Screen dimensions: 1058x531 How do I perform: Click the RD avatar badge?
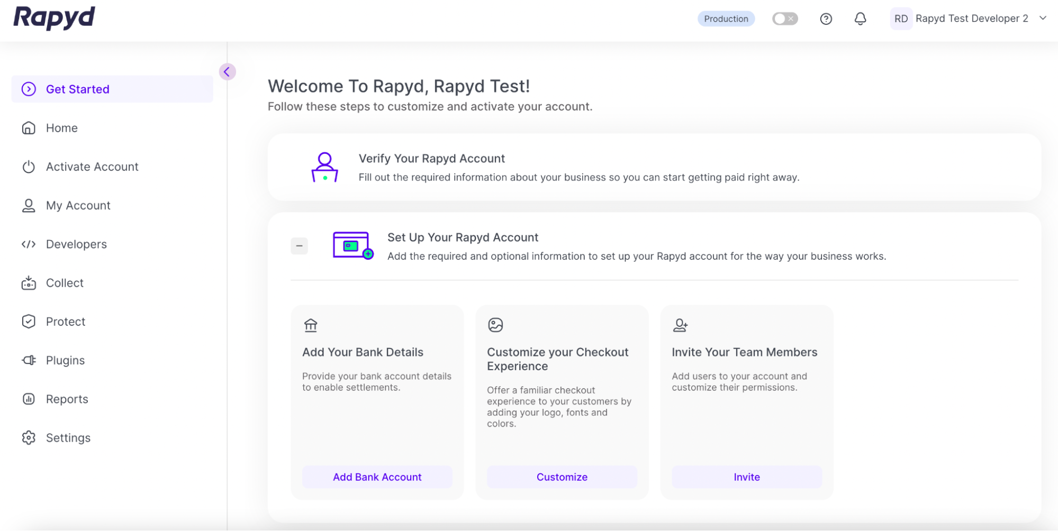901,19
